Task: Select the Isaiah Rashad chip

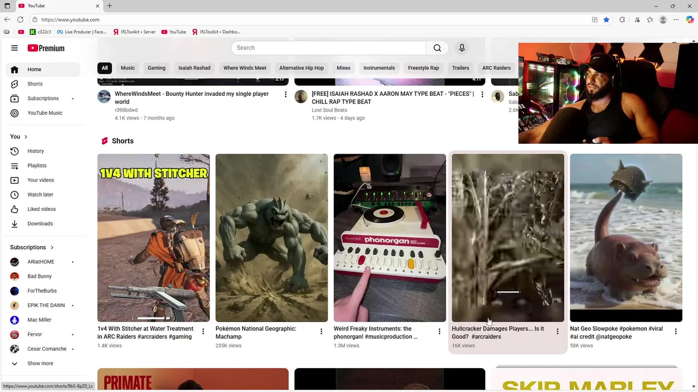Action: coord(194,68)
